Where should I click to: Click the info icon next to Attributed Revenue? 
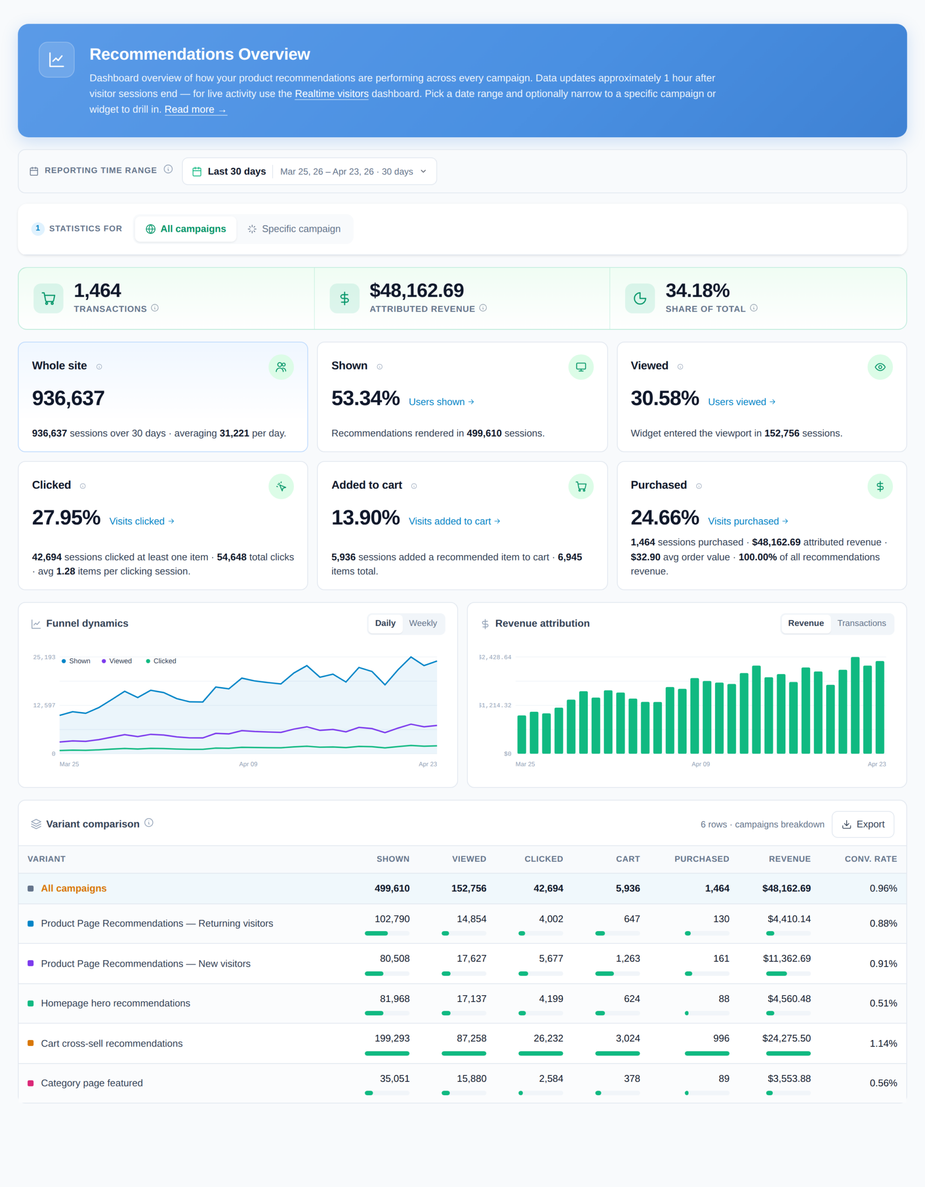click(x=483, y=308)
